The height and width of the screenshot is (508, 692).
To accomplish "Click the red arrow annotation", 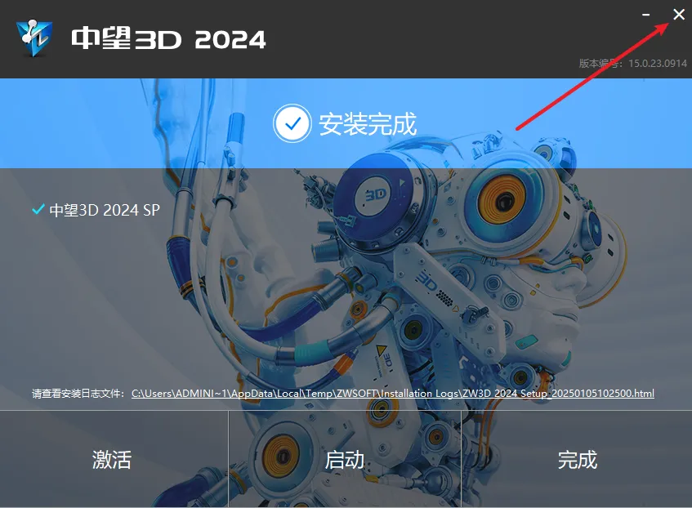I will click(593, 75).
